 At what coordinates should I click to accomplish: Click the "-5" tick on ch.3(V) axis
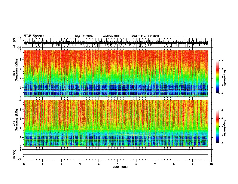tap(20, 159)
